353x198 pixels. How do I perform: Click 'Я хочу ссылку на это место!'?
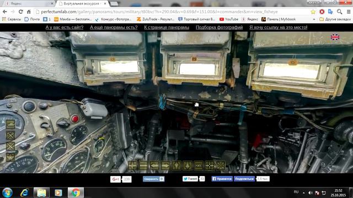pyautogui.click(x=278, y=28)
